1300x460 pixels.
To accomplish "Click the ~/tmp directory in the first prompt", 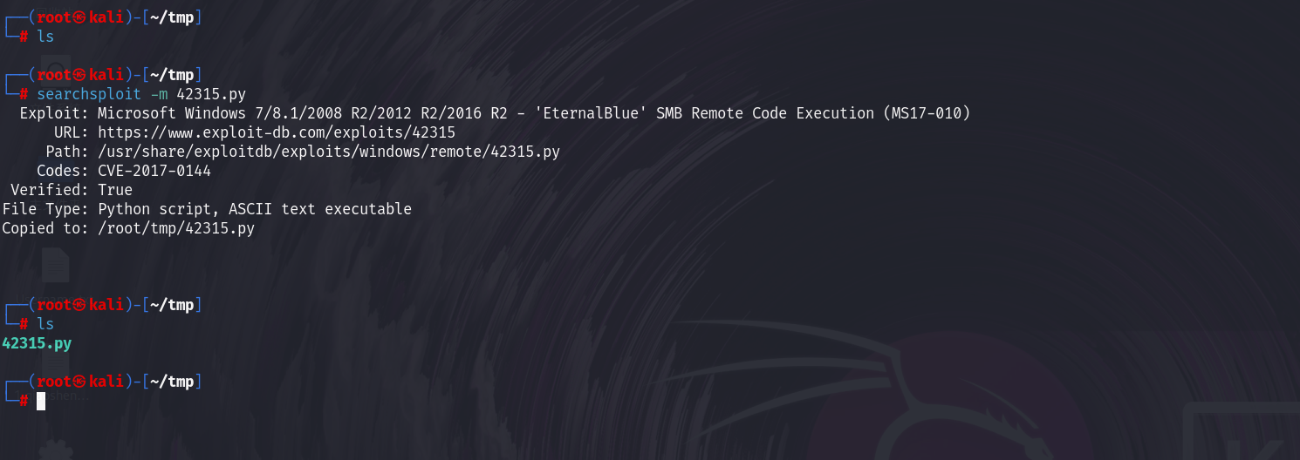I will click(168, 17).
